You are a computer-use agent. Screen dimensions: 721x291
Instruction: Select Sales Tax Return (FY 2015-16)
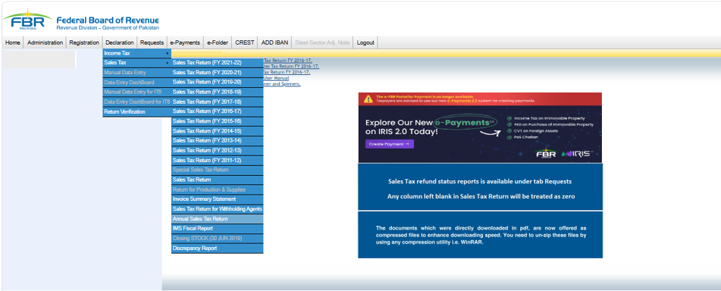217,121
